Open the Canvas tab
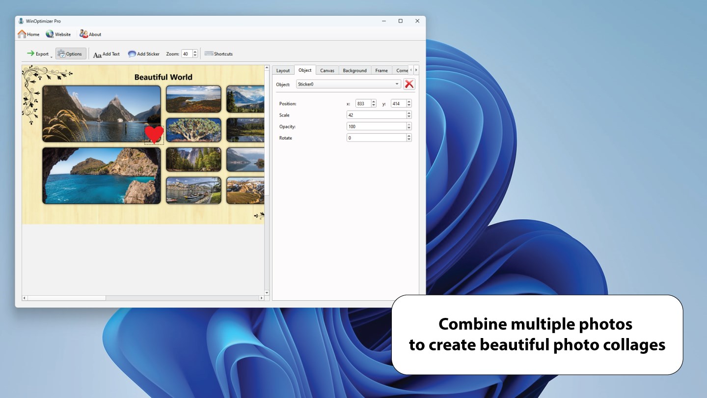This screenshot has width=707, height=398. point(327,70)
